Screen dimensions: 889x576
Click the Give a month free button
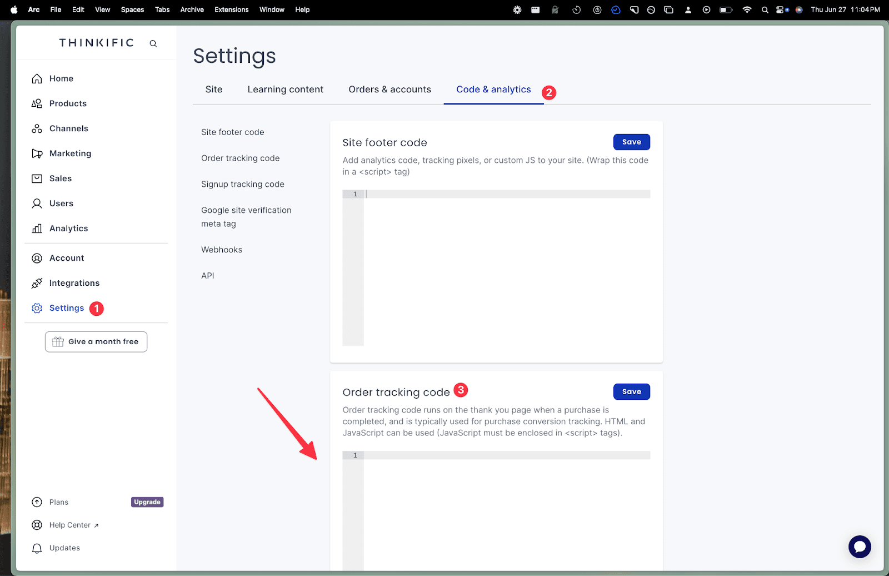coord(96,342)
